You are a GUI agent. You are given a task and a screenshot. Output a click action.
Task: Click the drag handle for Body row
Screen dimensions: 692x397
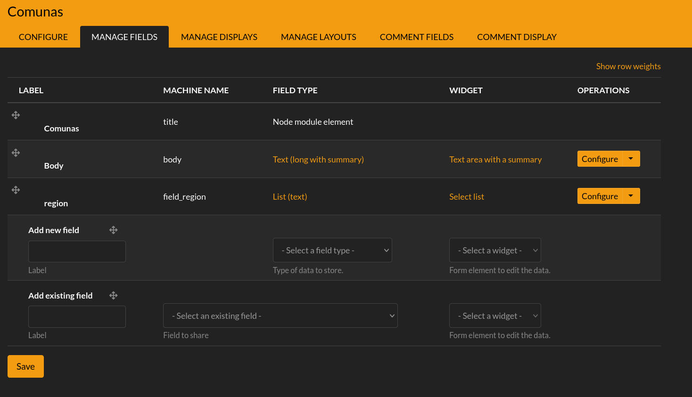click(x=16, y=153)
